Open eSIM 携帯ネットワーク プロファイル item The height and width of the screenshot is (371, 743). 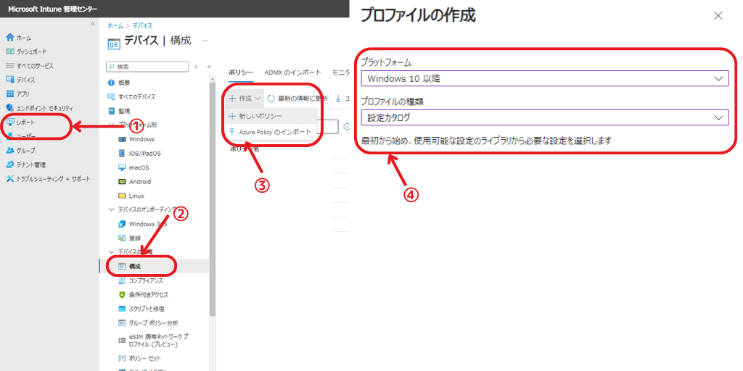153,341
